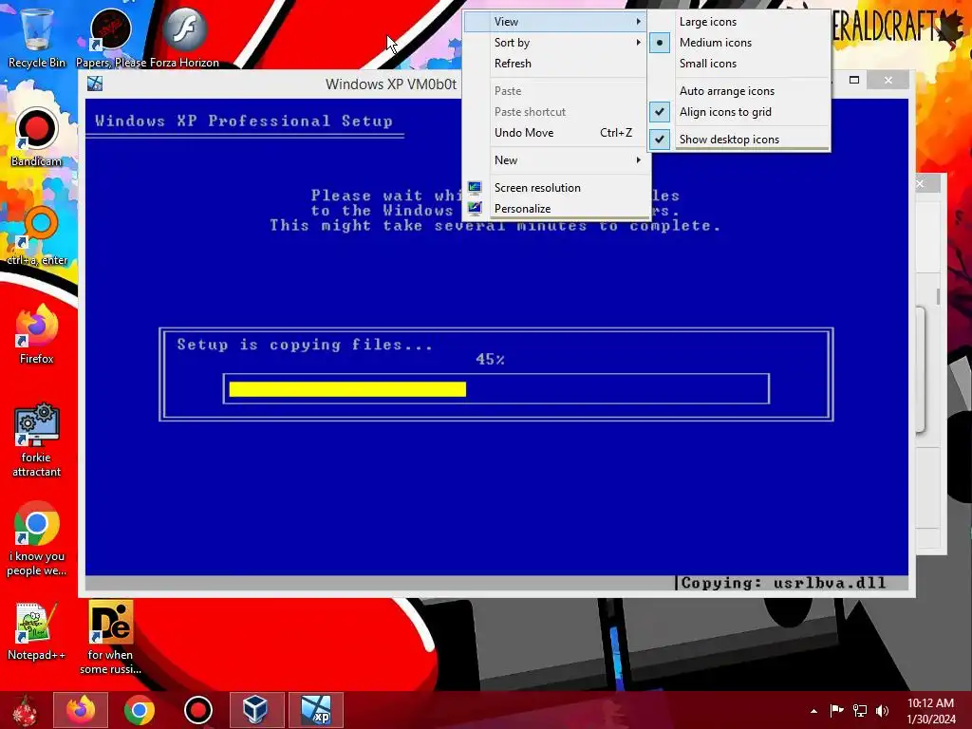Image resolution: width=972 pixels, height=729 pixels.
Task: Toggle Show desktop icons
Action: 738,139
